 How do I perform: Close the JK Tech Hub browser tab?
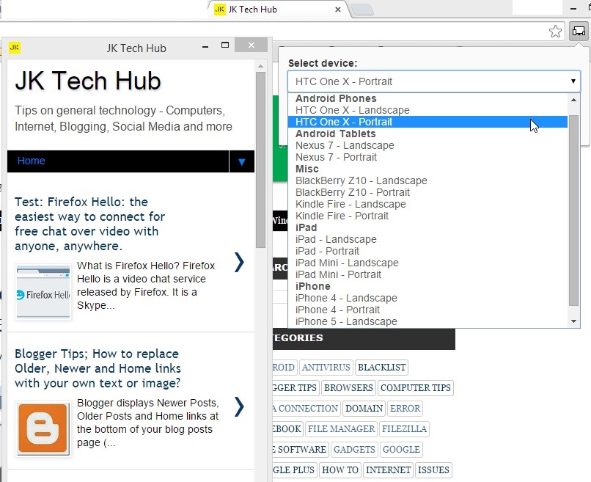pyautogui.click(x=338, y=10)
